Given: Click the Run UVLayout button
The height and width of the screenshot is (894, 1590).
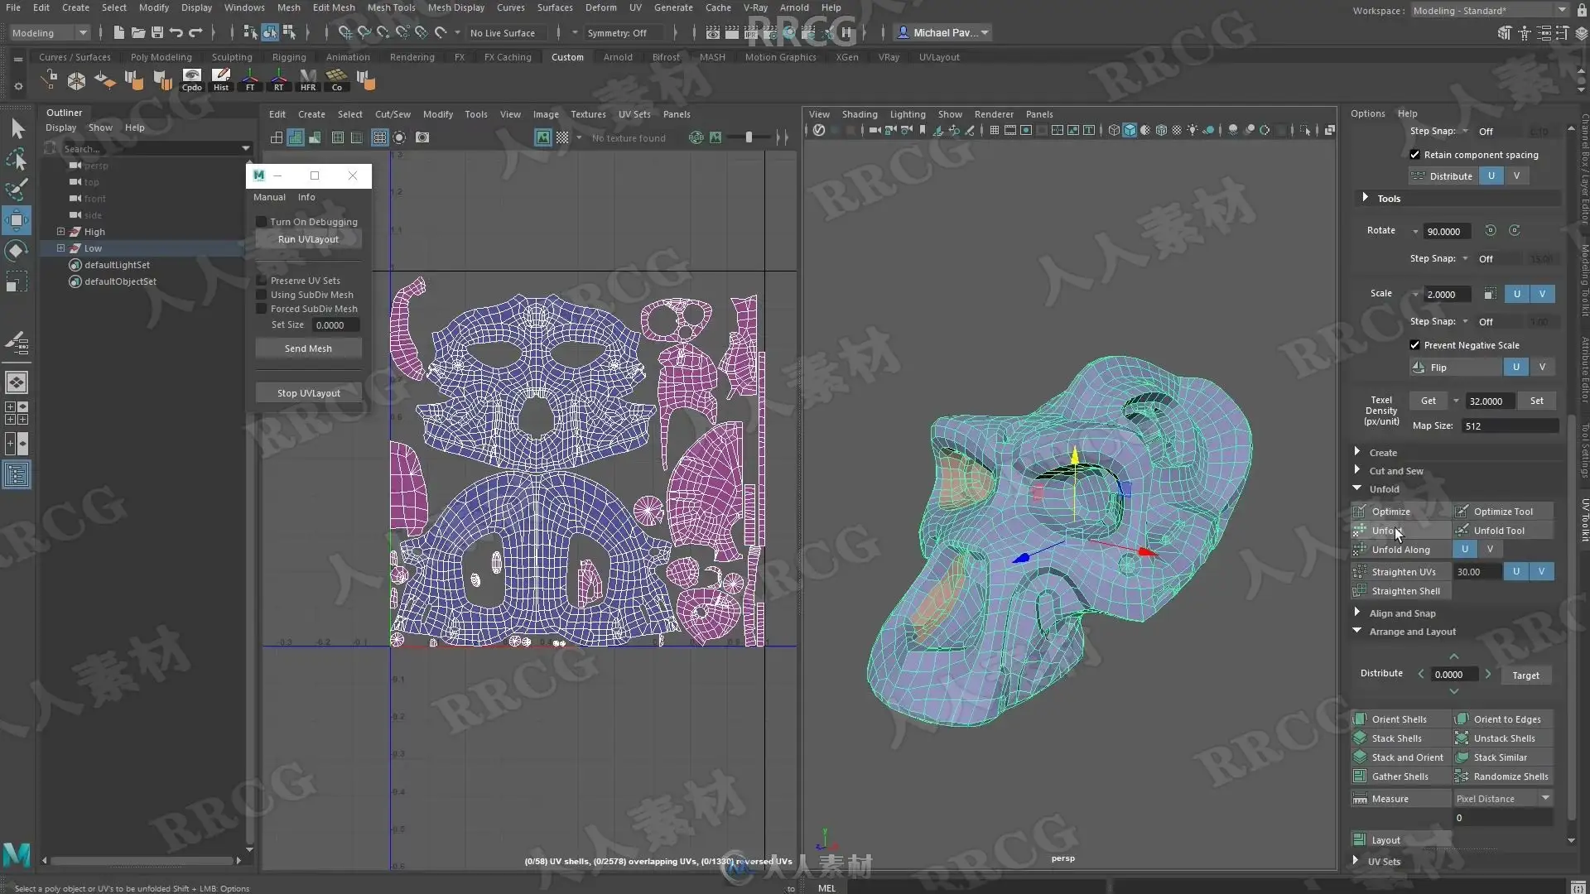Looking at the screenshot, I should 308,239.
